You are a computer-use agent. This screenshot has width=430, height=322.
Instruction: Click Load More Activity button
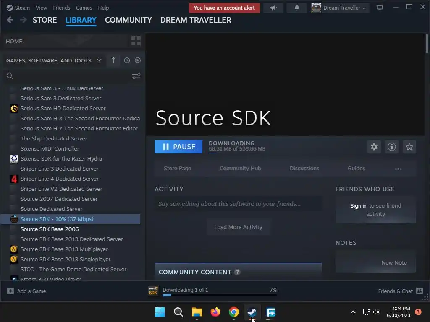pyautogui.click(x=239, y=227)
